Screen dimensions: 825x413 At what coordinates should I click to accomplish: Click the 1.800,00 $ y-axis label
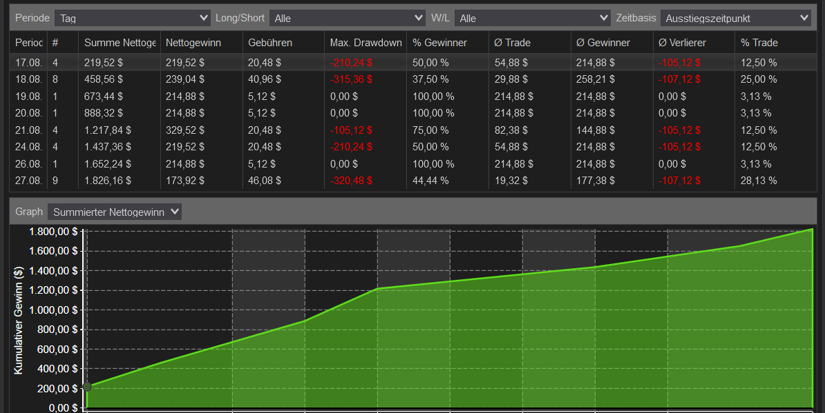(x=53, y=232)
